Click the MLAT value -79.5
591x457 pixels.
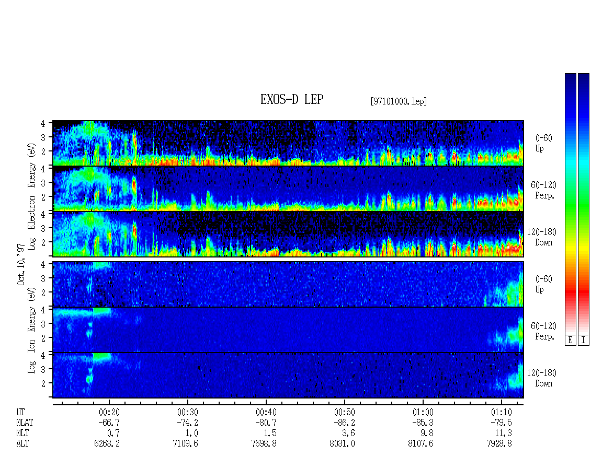point(501,423)
